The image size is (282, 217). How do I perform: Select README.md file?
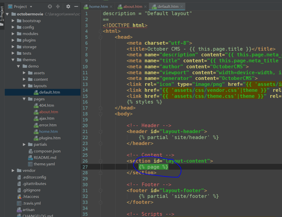click(x=45, y=158)
